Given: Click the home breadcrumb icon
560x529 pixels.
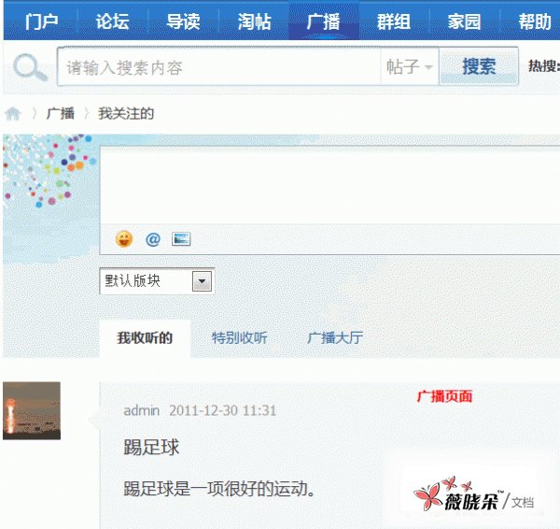Looking at the screenshot, I should (x=13, y=114).
